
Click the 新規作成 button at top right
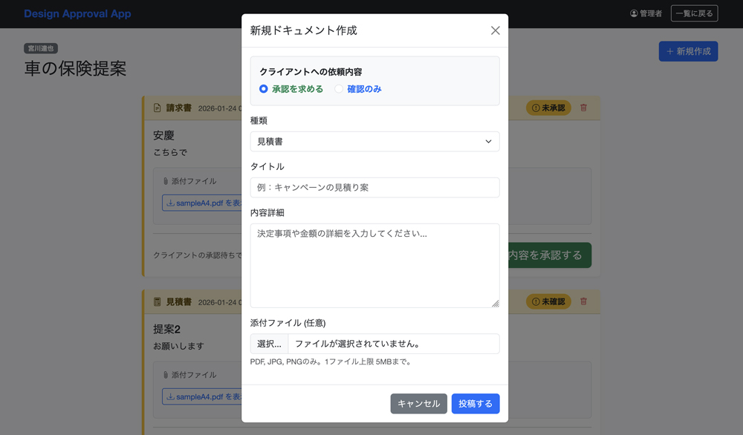687,51
